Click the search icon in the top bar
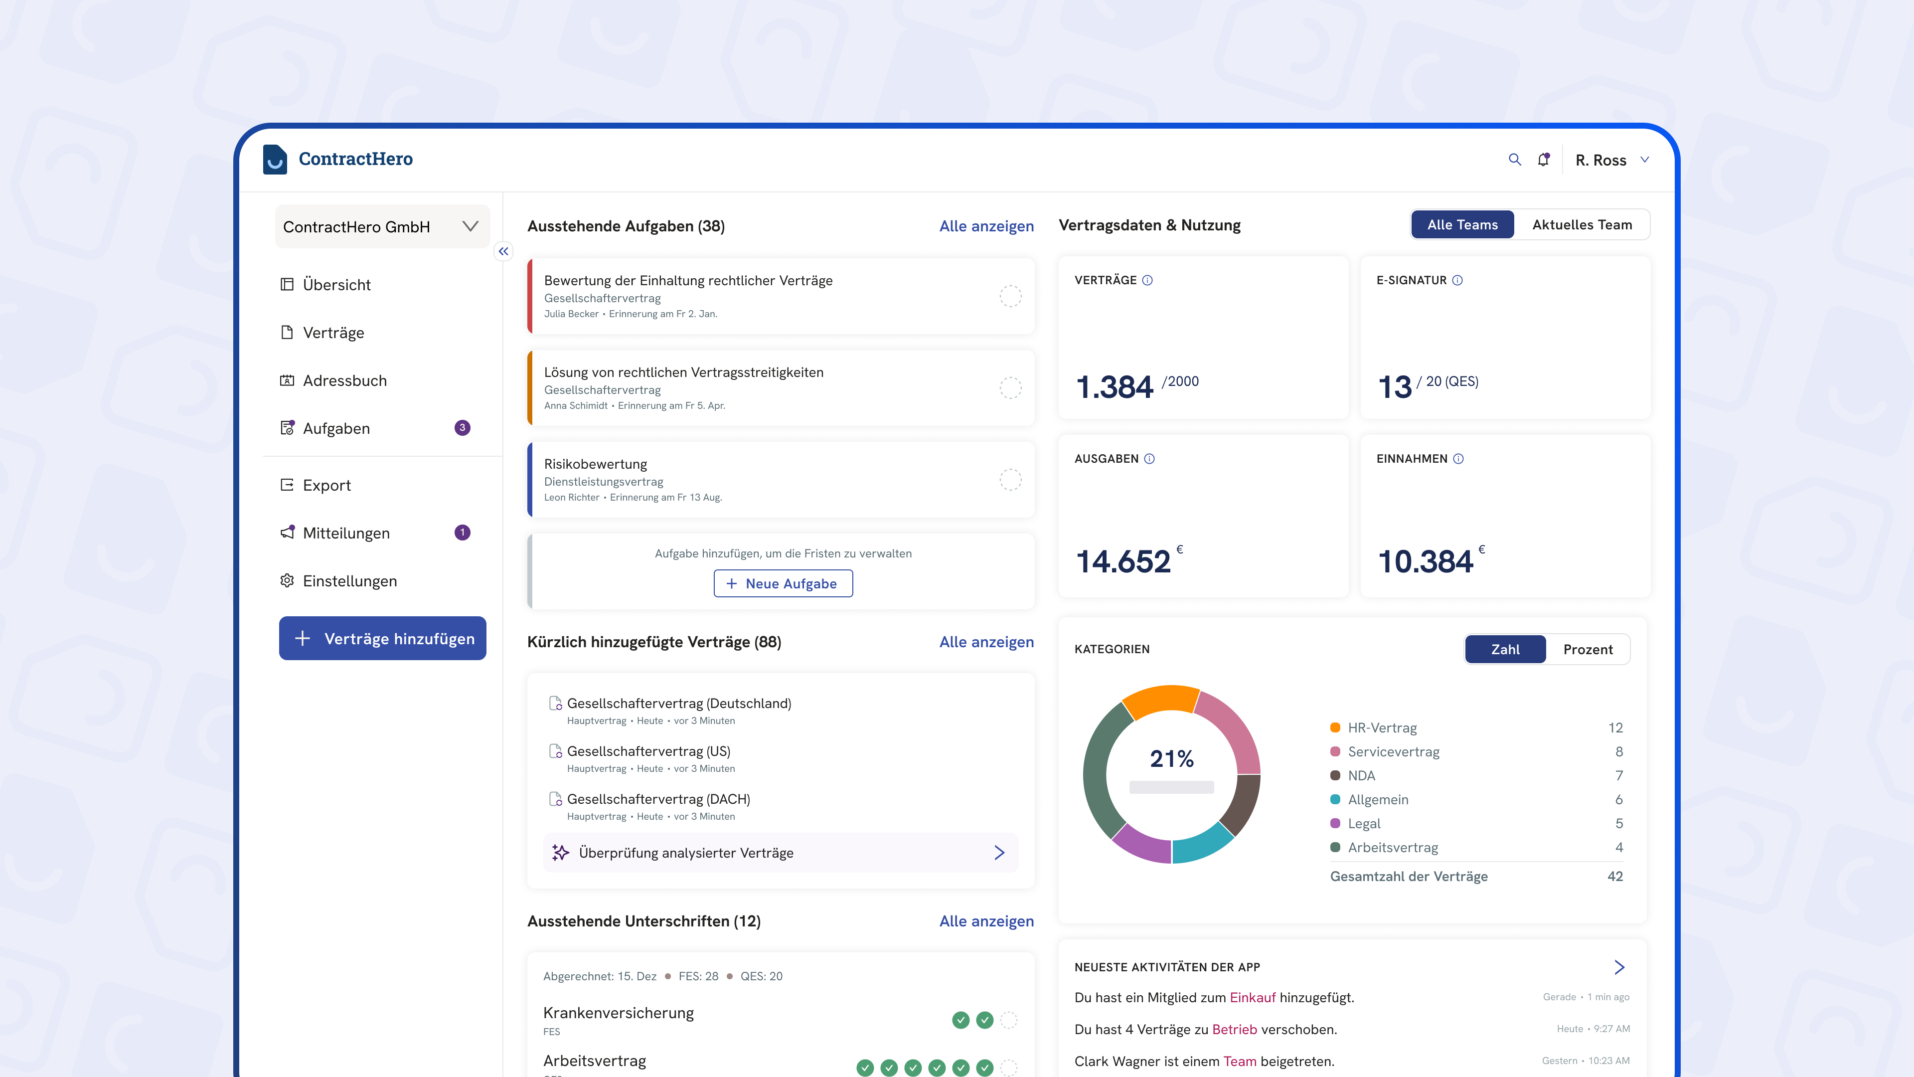This screenshot has width=1914, height=1077. [x=1513, y=159]
